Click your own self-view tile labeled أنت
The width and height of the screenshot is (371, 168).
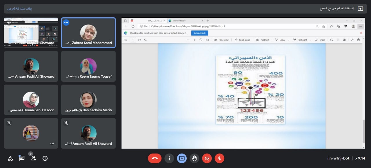31,133
